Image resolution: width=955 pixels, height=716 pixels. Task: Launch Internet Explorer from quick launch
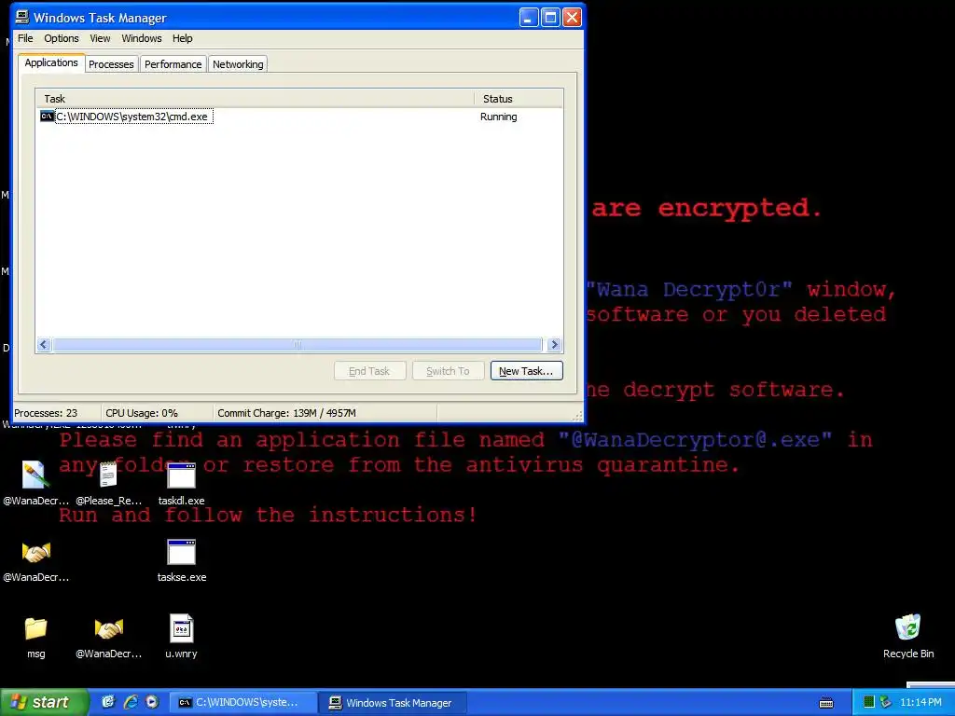coord(131,702)
